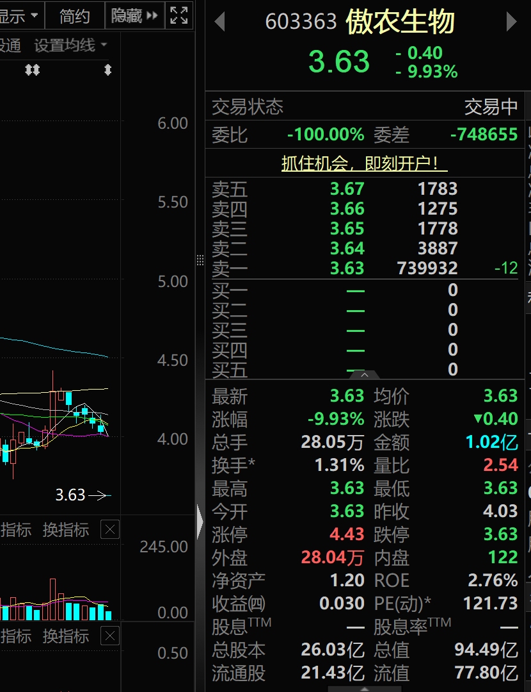Toggle fullscreen chart view icon
Screen dimensions: 531x692
tap(179, 15)
